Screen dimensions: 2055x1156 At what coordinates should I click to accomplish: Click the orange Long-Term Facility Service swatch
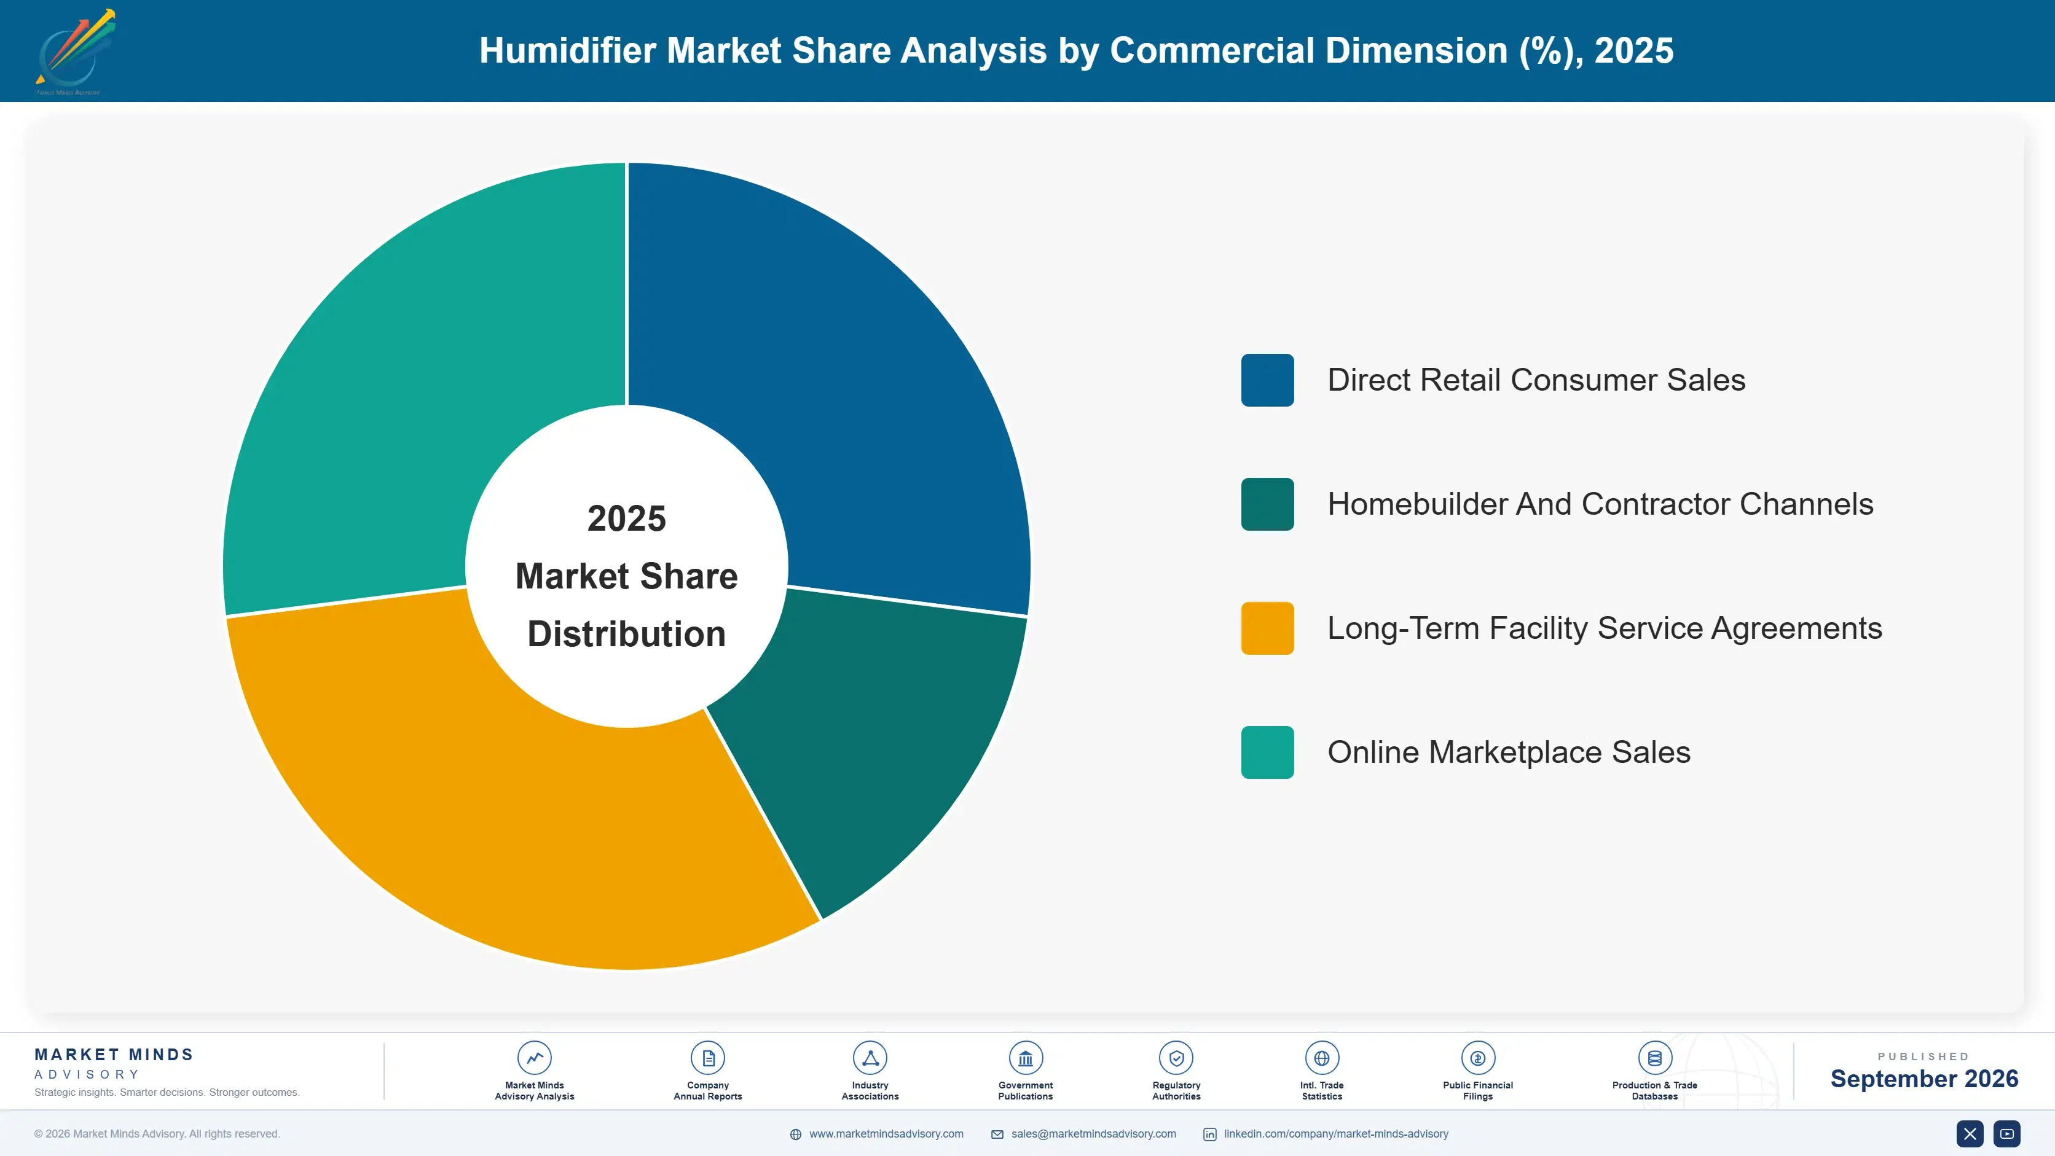(1267, 628)
